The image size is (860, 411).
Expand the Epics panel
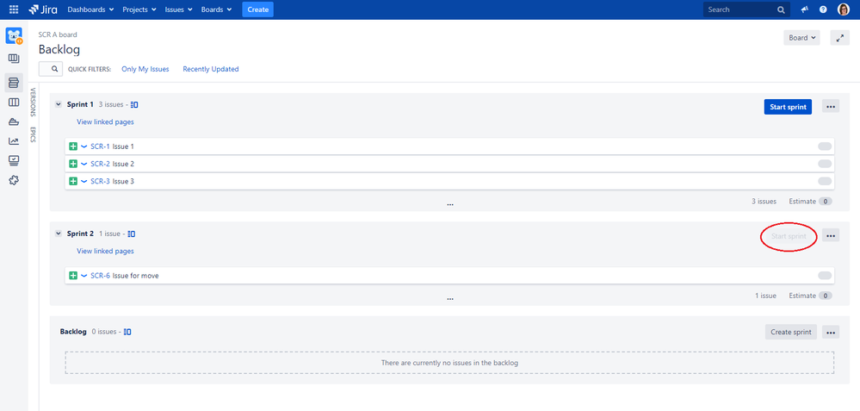click(33, 135)
